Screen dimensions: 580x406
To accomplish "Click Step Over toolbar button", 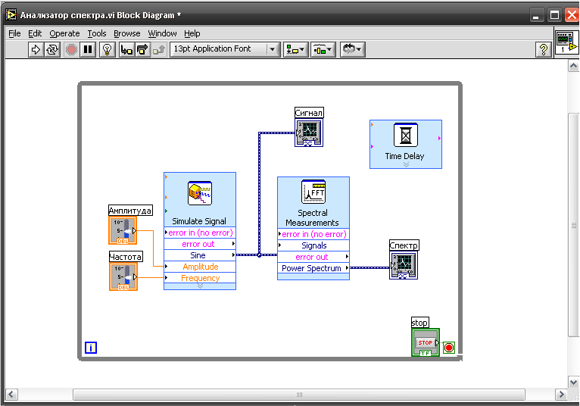I will [x=142, y=49].
